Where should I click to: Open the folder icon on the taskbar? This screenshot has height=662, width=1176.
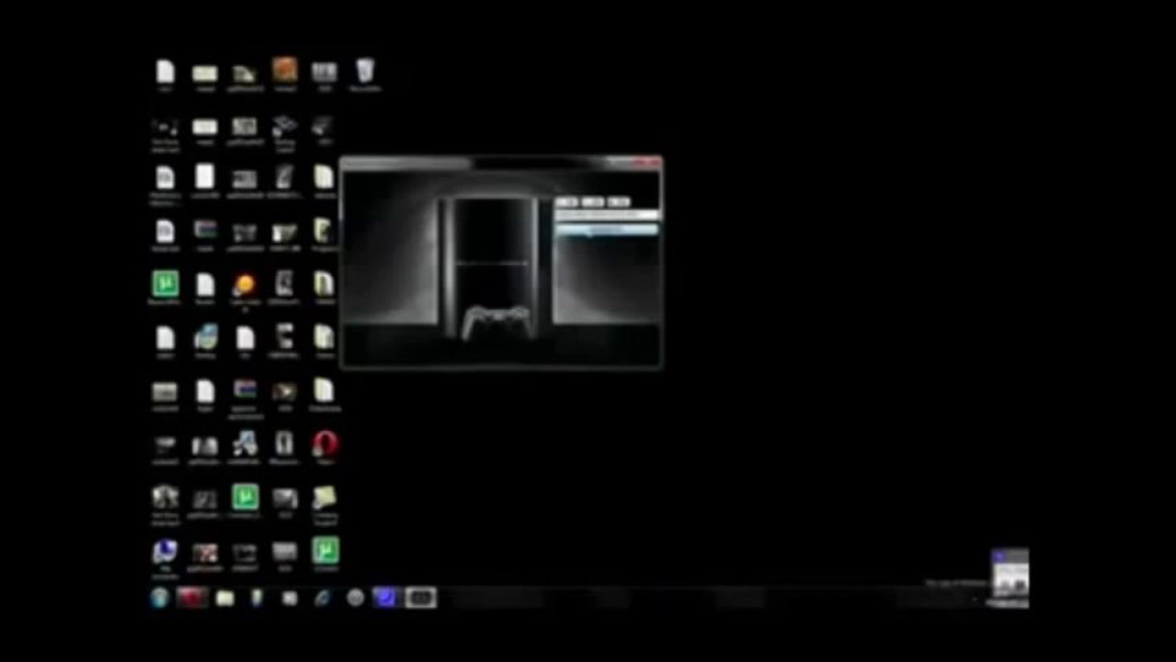point(225,599)
